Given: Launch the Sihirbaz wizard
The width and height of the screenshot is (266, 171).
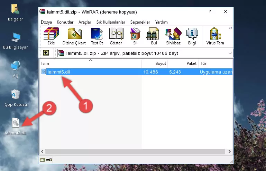Looking at the screenshot, I should (173, 36).
